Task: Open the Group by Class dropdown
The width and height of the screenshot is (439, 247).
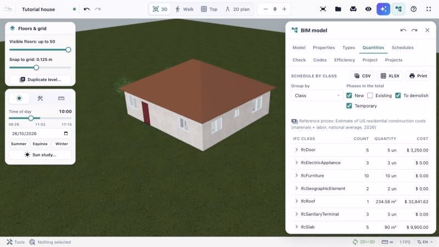Action: coord(317,96)
